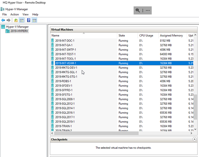Select the 2019-HYPERV server in the tree
Screen dimensions: 199x157
tap(19, 31)
